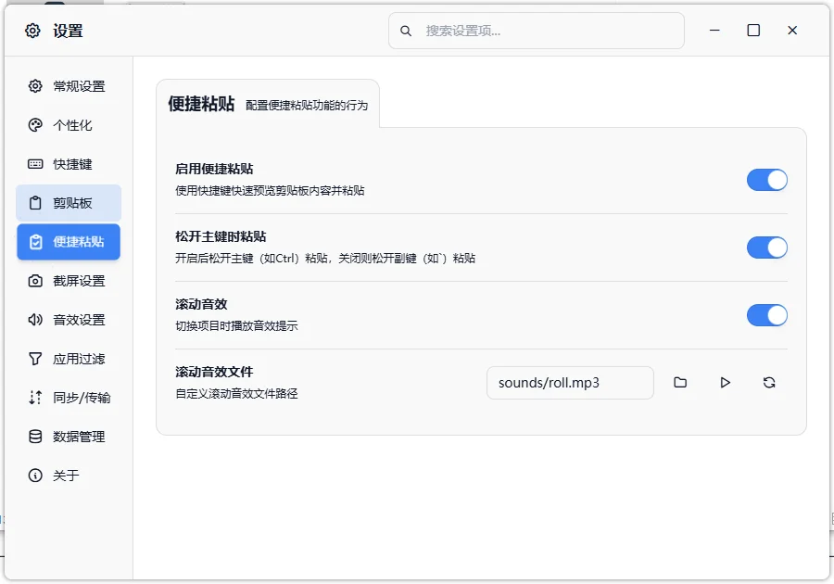The height and width of the screenshot is (584, 834).
Task: Open 数据管理 page
Action: point(69,436)
